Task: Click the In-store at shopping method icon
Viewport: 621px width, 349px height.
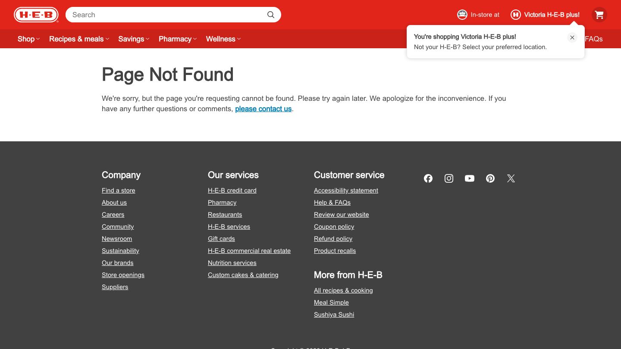Action: coord(462,15)
